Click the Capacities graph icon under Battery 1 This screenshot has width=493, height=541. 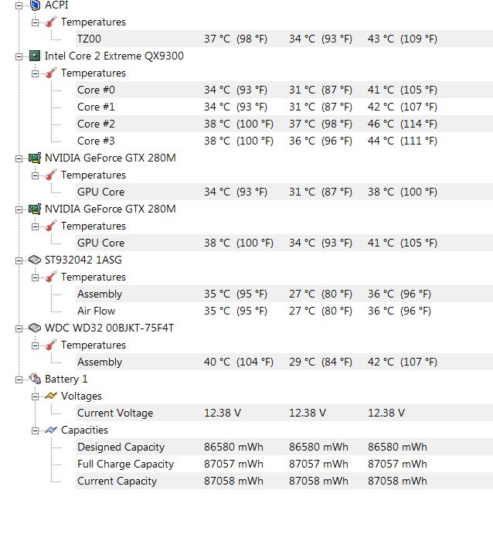[51, 430]
